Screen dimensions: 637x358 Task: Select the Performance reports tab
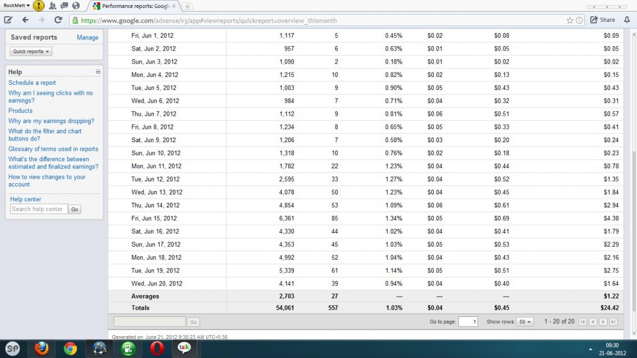(x=134, y=6)
